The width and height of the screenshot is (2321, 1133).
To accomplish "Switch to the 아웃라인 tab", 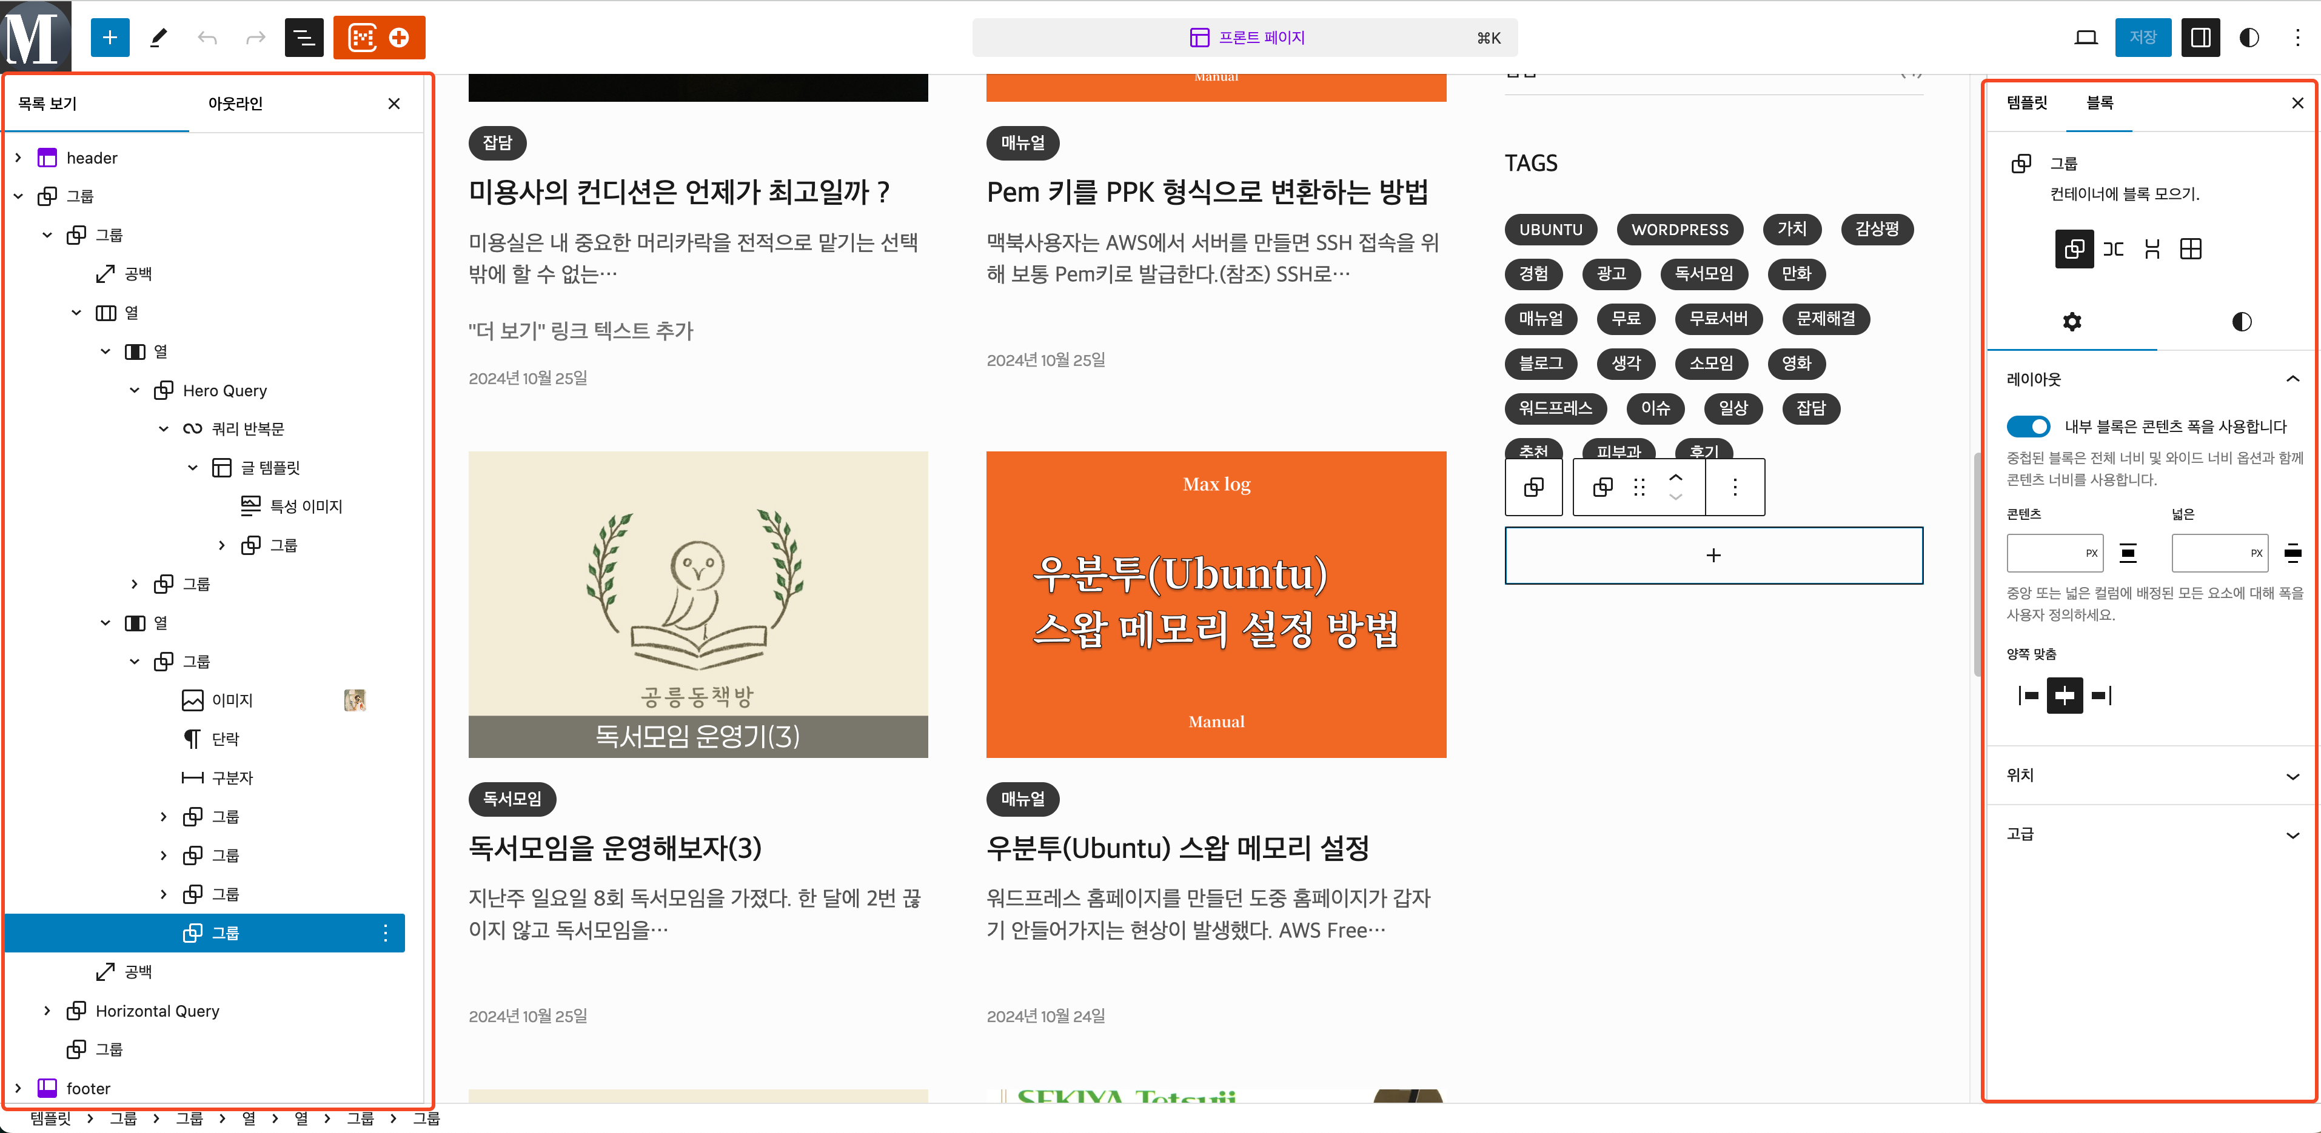I will (235, 104).
